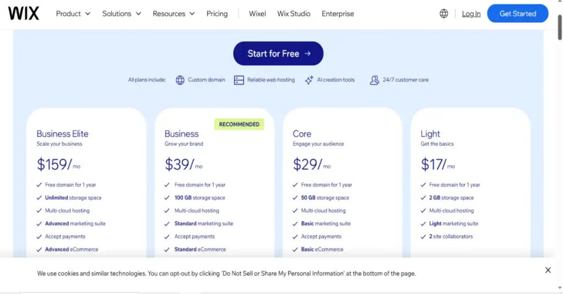Expand the Solutions dropdown menu
This screenshot has height=294, width=563.
[122, 14]
